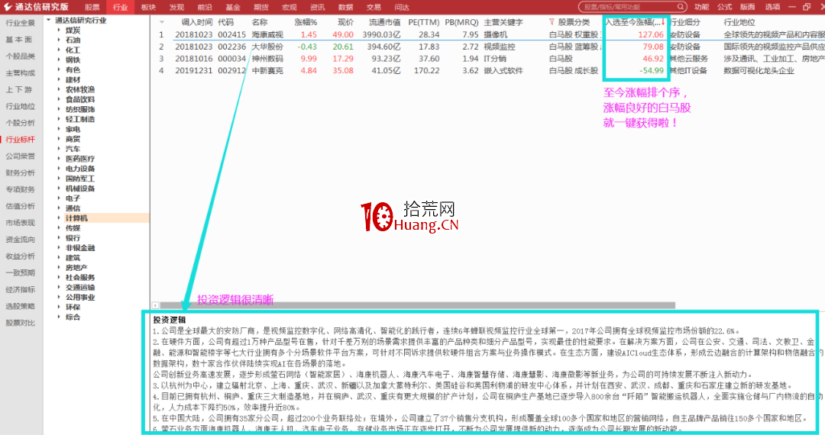Click the 中新赛克 stock name
Image resolution: width=825 pixels, height=435 pixels.
(267, 70)
